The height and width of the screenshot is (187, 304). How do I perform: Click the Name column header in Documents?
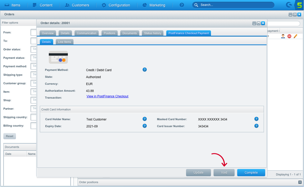tap(31, 154)
